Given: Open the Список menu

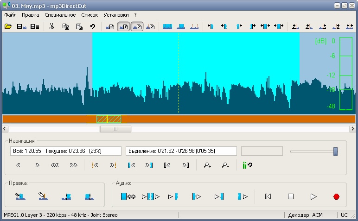Looking at the screenshot, I should [89, 15].
